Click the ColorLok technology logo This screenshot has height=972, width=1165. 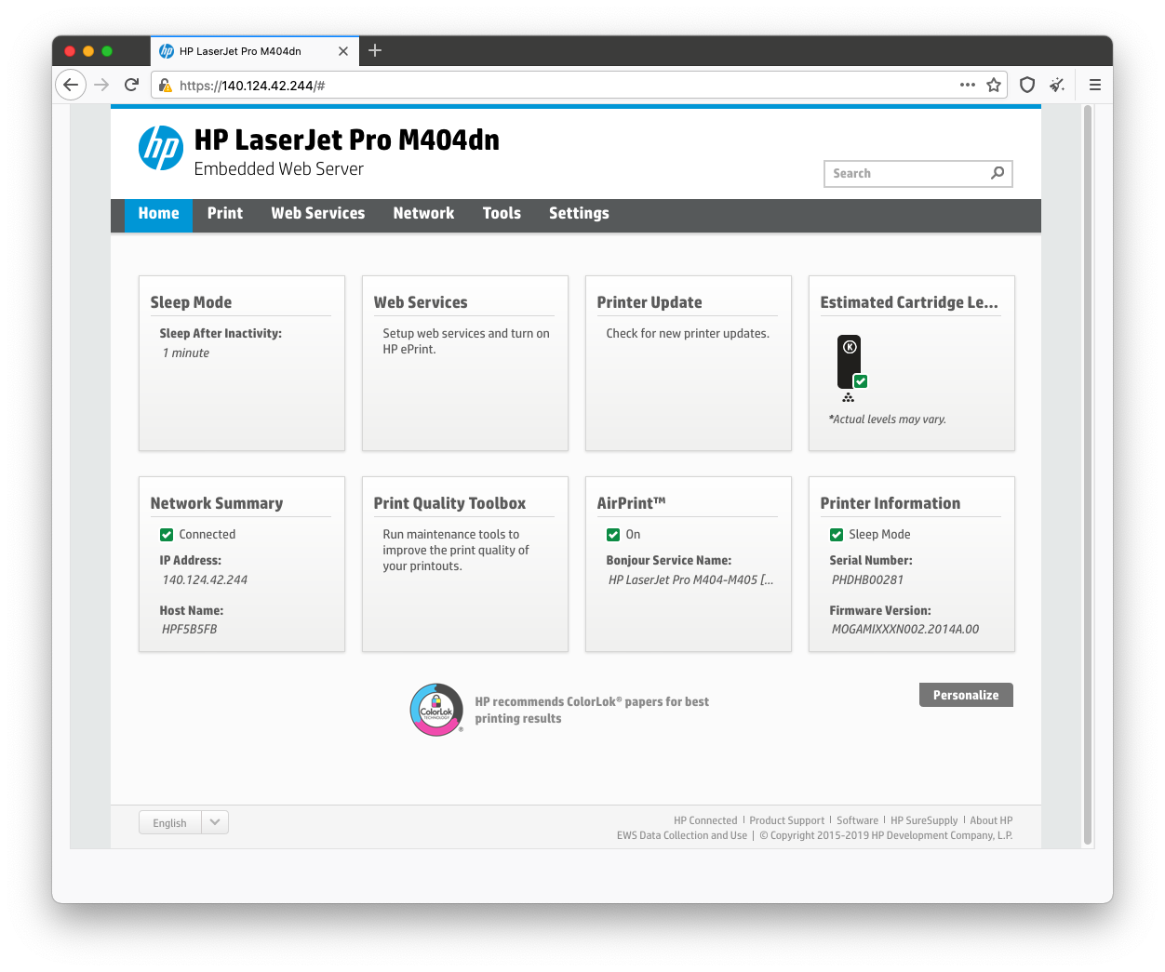click(x=436, y=710)
